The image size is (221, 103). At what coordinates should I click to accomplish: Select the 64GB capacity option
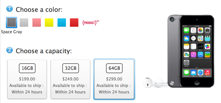114,79
